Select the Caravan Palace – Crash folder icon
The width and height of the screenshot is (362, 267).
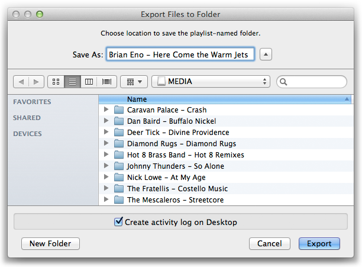[119, 110]
